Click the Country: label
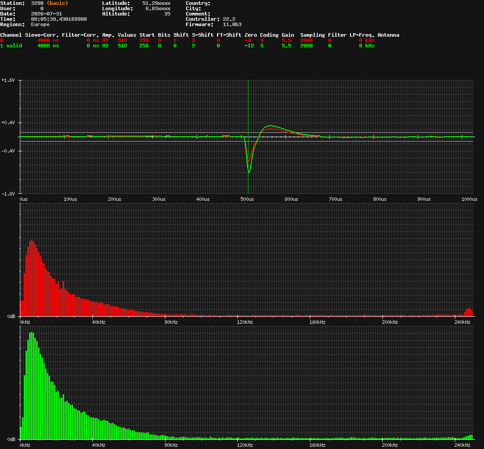Screen dimensions: 484x449 tap(198, 3)
